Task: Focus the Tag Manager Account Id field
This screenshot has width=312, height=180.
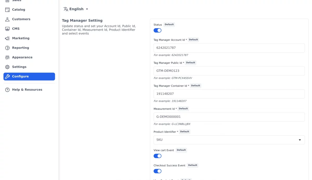Action: pyautogui.click(x=229, y=48)
